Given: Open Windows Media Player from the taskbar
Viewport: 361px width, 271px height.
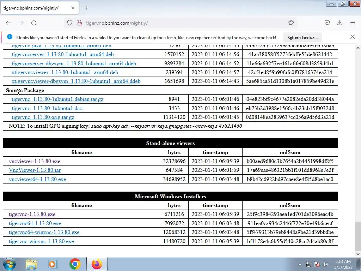Looking at the screenshot, I should 53,264.
